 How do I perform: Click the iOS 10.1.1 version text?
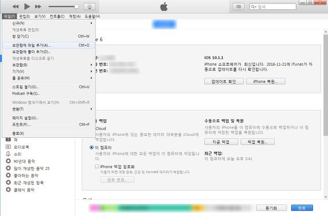pos(214,58)
